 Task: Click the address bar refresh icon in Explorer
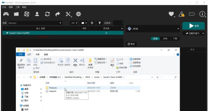[x=157, y=77]
